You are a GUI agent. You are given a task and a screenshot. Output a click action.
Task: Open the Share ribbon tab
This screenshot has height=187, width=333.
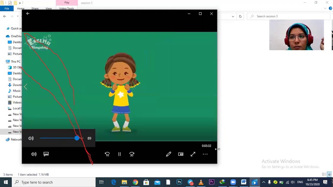click(x=35, y=9)
